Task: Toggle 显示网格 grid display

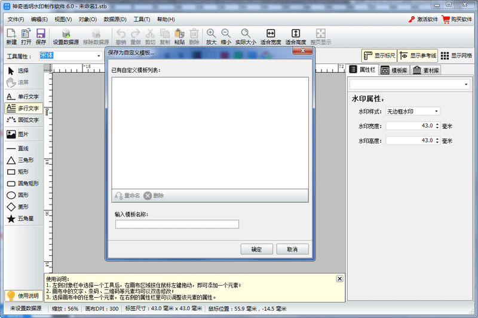Action: tap(456, 55)
